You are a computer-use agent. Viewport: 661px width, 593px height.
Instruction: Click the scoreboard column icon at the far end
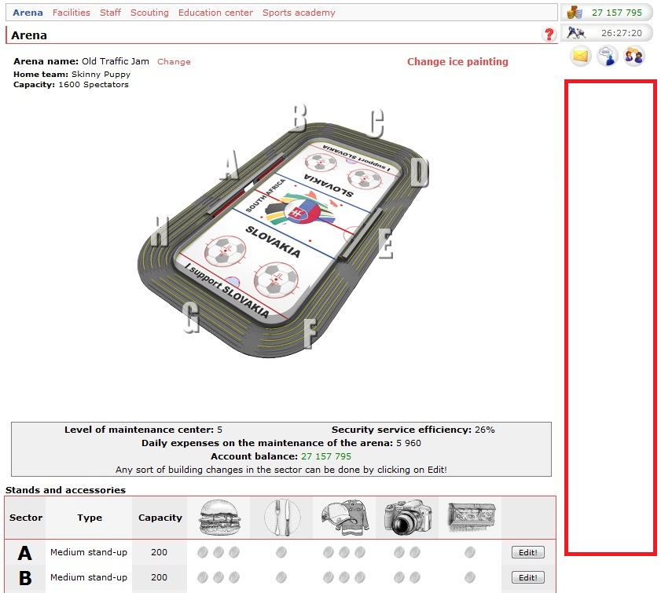click(471, 518)
